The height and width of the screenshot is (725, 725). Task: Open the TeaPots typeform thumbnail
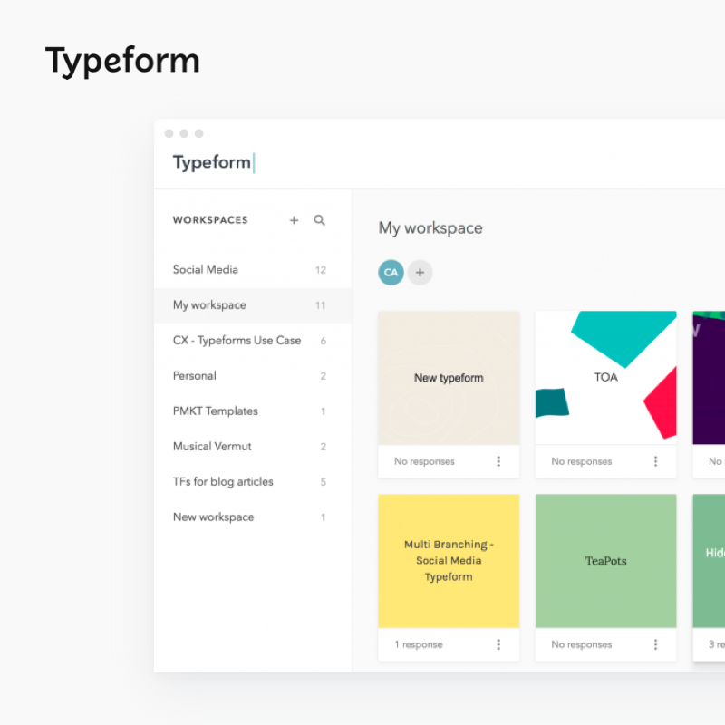coord(605,561)
